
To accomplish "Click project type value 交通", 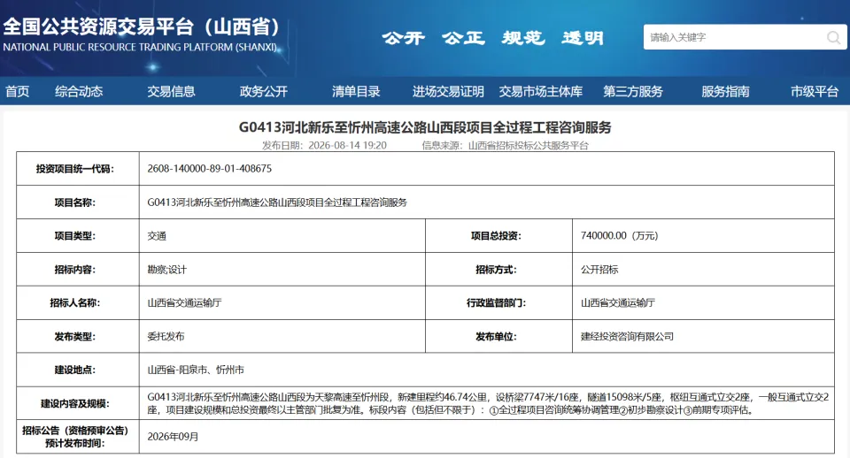I will [x=157, y=236].
